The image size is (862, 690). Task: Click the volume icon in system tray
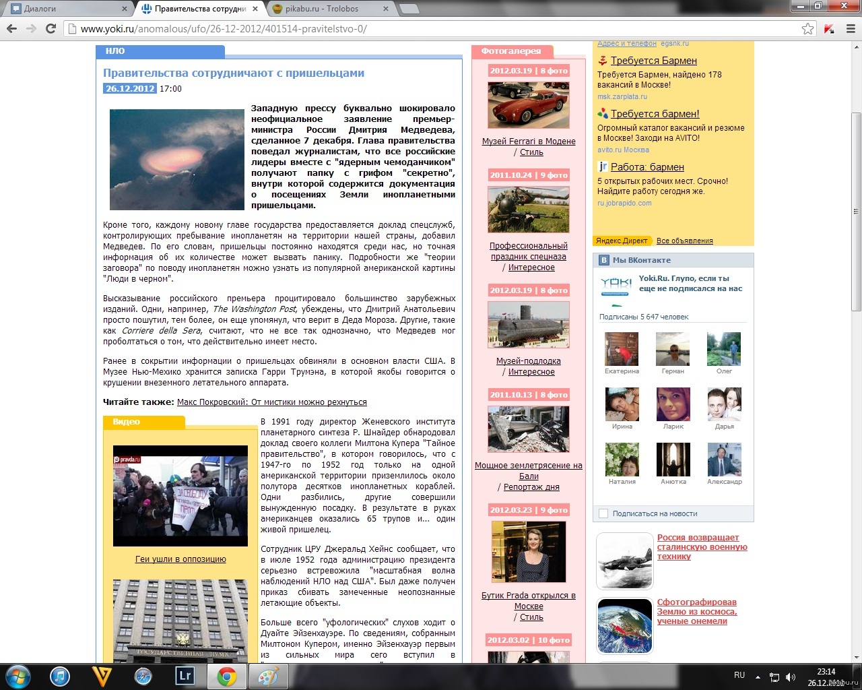tap(790, 677)
